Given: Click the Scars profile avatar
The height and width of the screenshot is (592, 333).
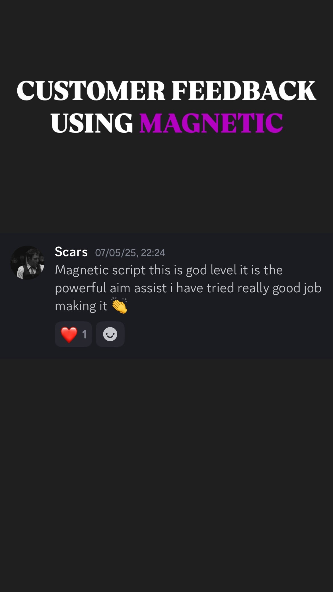Looking at the screenshot, I should pyautogui.click(x=27, y=262).
